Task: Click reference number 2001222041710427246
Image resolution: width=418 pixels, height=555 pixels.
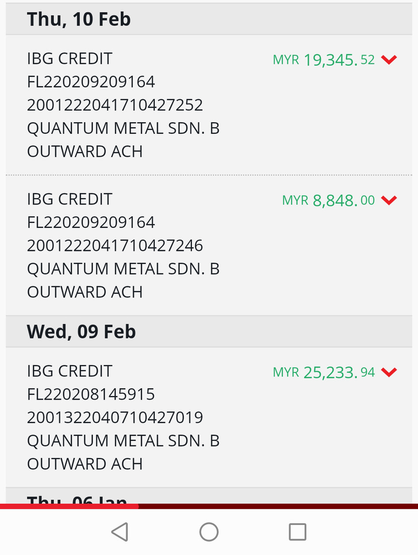Action: point(115,246)
